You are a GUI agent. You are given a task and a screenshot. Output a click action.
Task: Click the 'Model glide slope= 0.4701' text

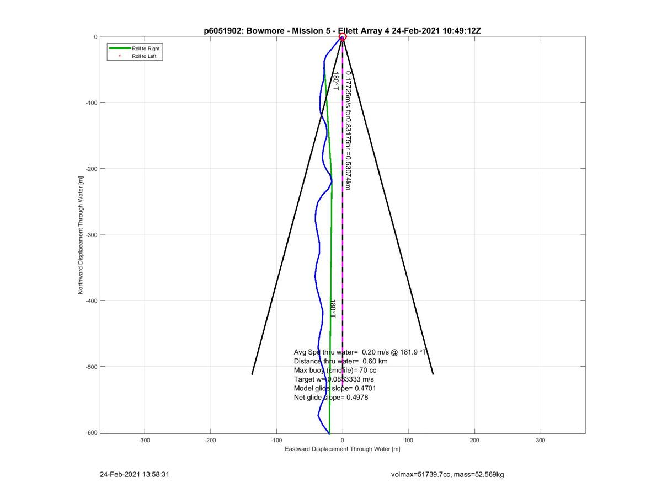coord(335,388)
